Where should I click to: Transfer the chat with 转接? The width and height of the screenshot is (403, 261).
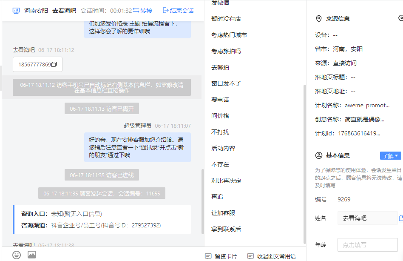(143, 11)
